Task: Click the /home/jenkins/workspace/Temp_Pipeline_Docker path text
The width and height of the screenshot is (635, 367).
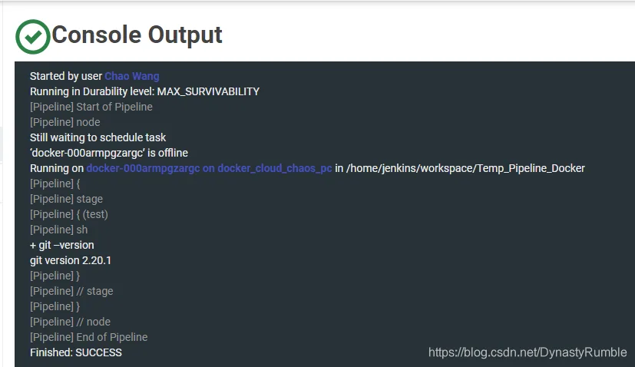Action: tap(465, 168)
